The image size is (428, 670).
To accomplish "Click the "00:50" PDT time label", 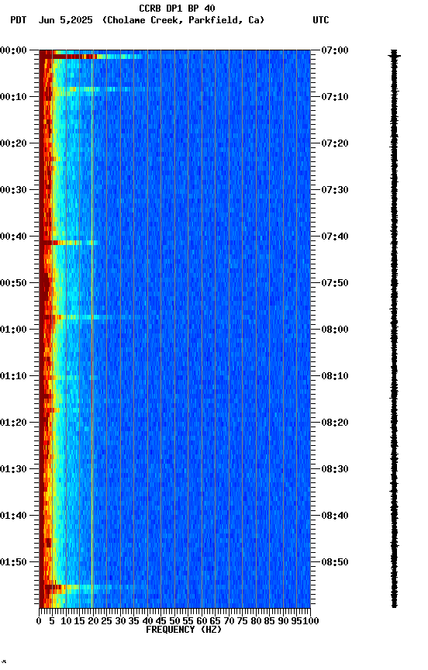I will (13, 283).
